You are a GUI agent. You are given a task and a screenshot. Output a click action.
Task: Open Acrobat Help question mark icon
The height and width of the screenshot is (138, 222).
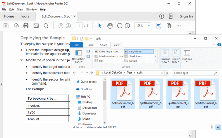(x=162, y=16)
